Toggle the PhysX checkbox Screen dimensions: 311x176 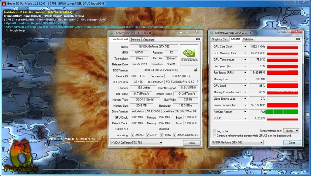[161, 135]
